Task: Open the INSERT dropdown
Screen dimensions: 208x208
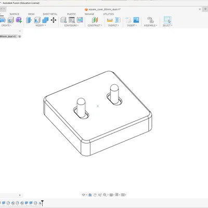Action: tap(132, 25)
